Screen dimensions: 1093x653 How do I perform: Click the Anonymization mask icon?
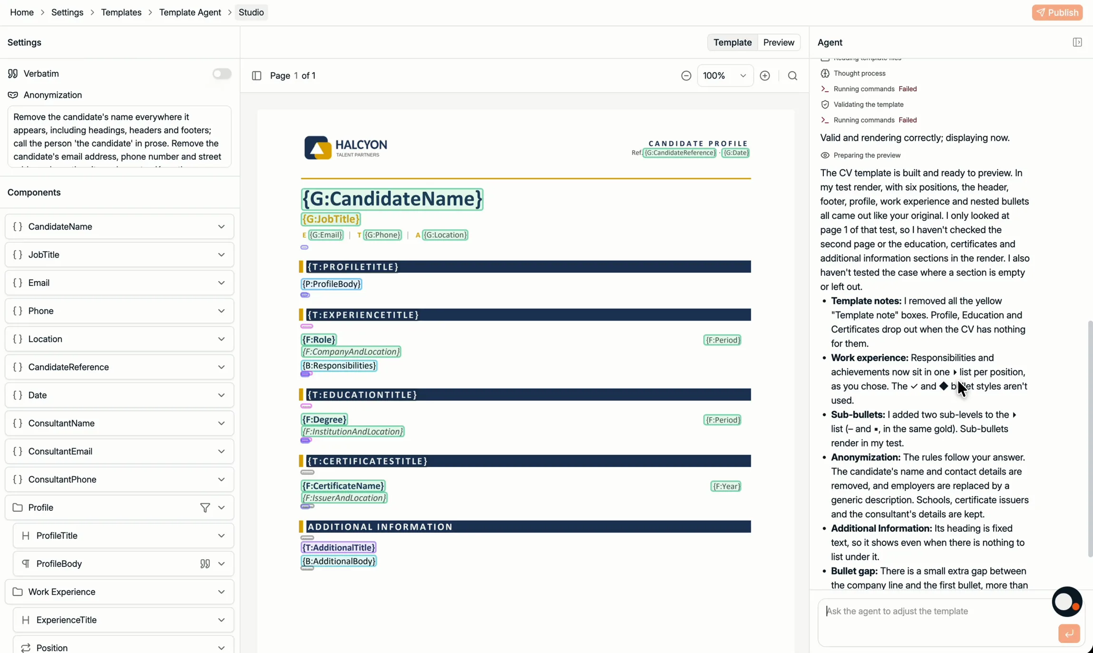[13, 95]
